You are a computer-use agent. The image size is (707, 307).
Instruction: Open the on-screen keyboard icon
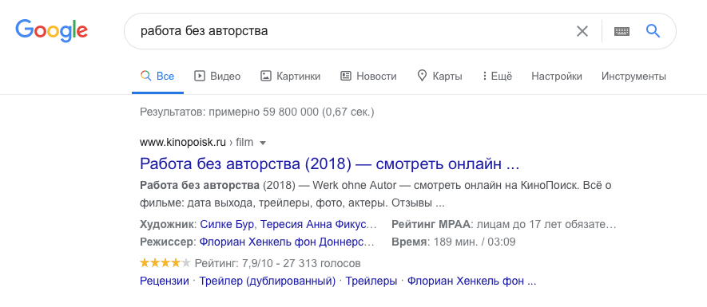click(x=622, y=31)
